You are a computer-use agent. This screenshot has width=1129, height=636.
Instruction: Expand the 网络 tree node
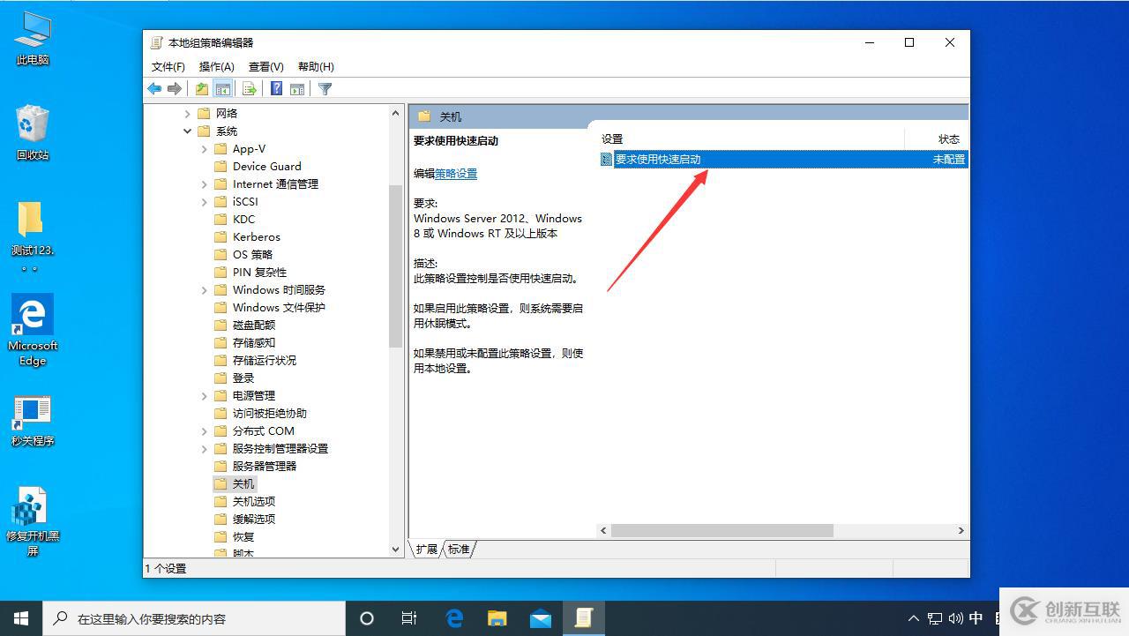point(187,114)
